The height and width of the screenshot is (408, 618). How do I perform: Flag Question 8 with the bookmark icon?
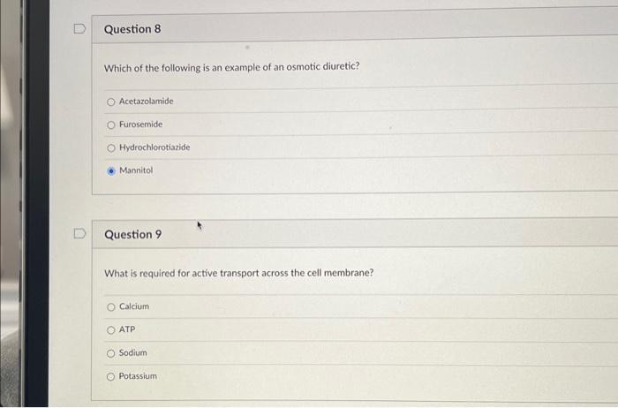[x=79, y=29]
